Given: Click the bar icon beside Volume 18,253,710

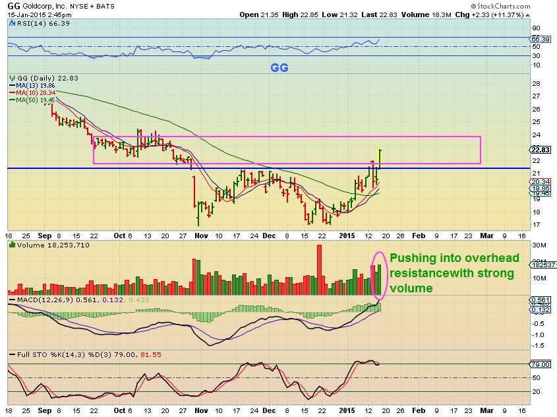Looking at the screenshot, I should pyautogui.click(x=13, y=245).
